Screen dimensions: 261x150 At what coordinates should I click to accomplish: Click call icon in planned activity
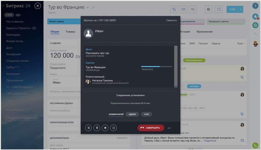click(x=242, y=77)
